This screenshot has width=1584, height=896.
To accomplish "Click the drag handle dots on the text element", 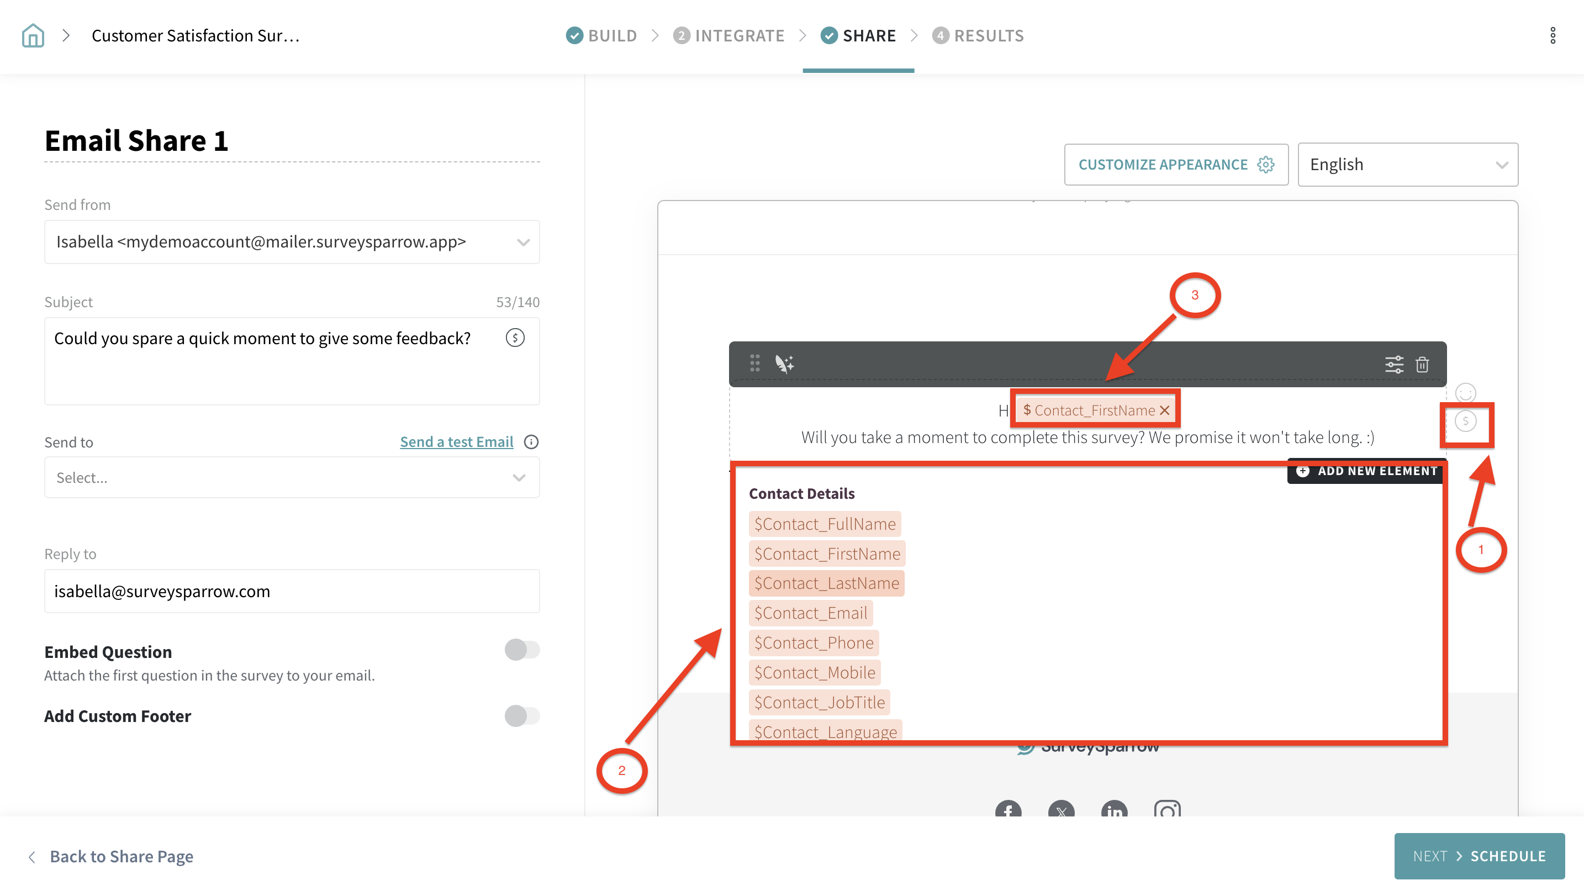I will click(x=755, y=363).
